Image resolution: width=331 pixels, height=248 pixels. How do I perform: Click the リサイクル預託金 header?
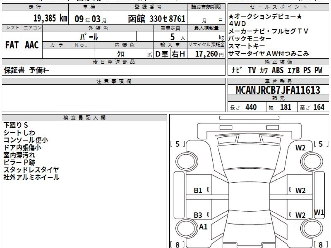(x=206, y=45)
